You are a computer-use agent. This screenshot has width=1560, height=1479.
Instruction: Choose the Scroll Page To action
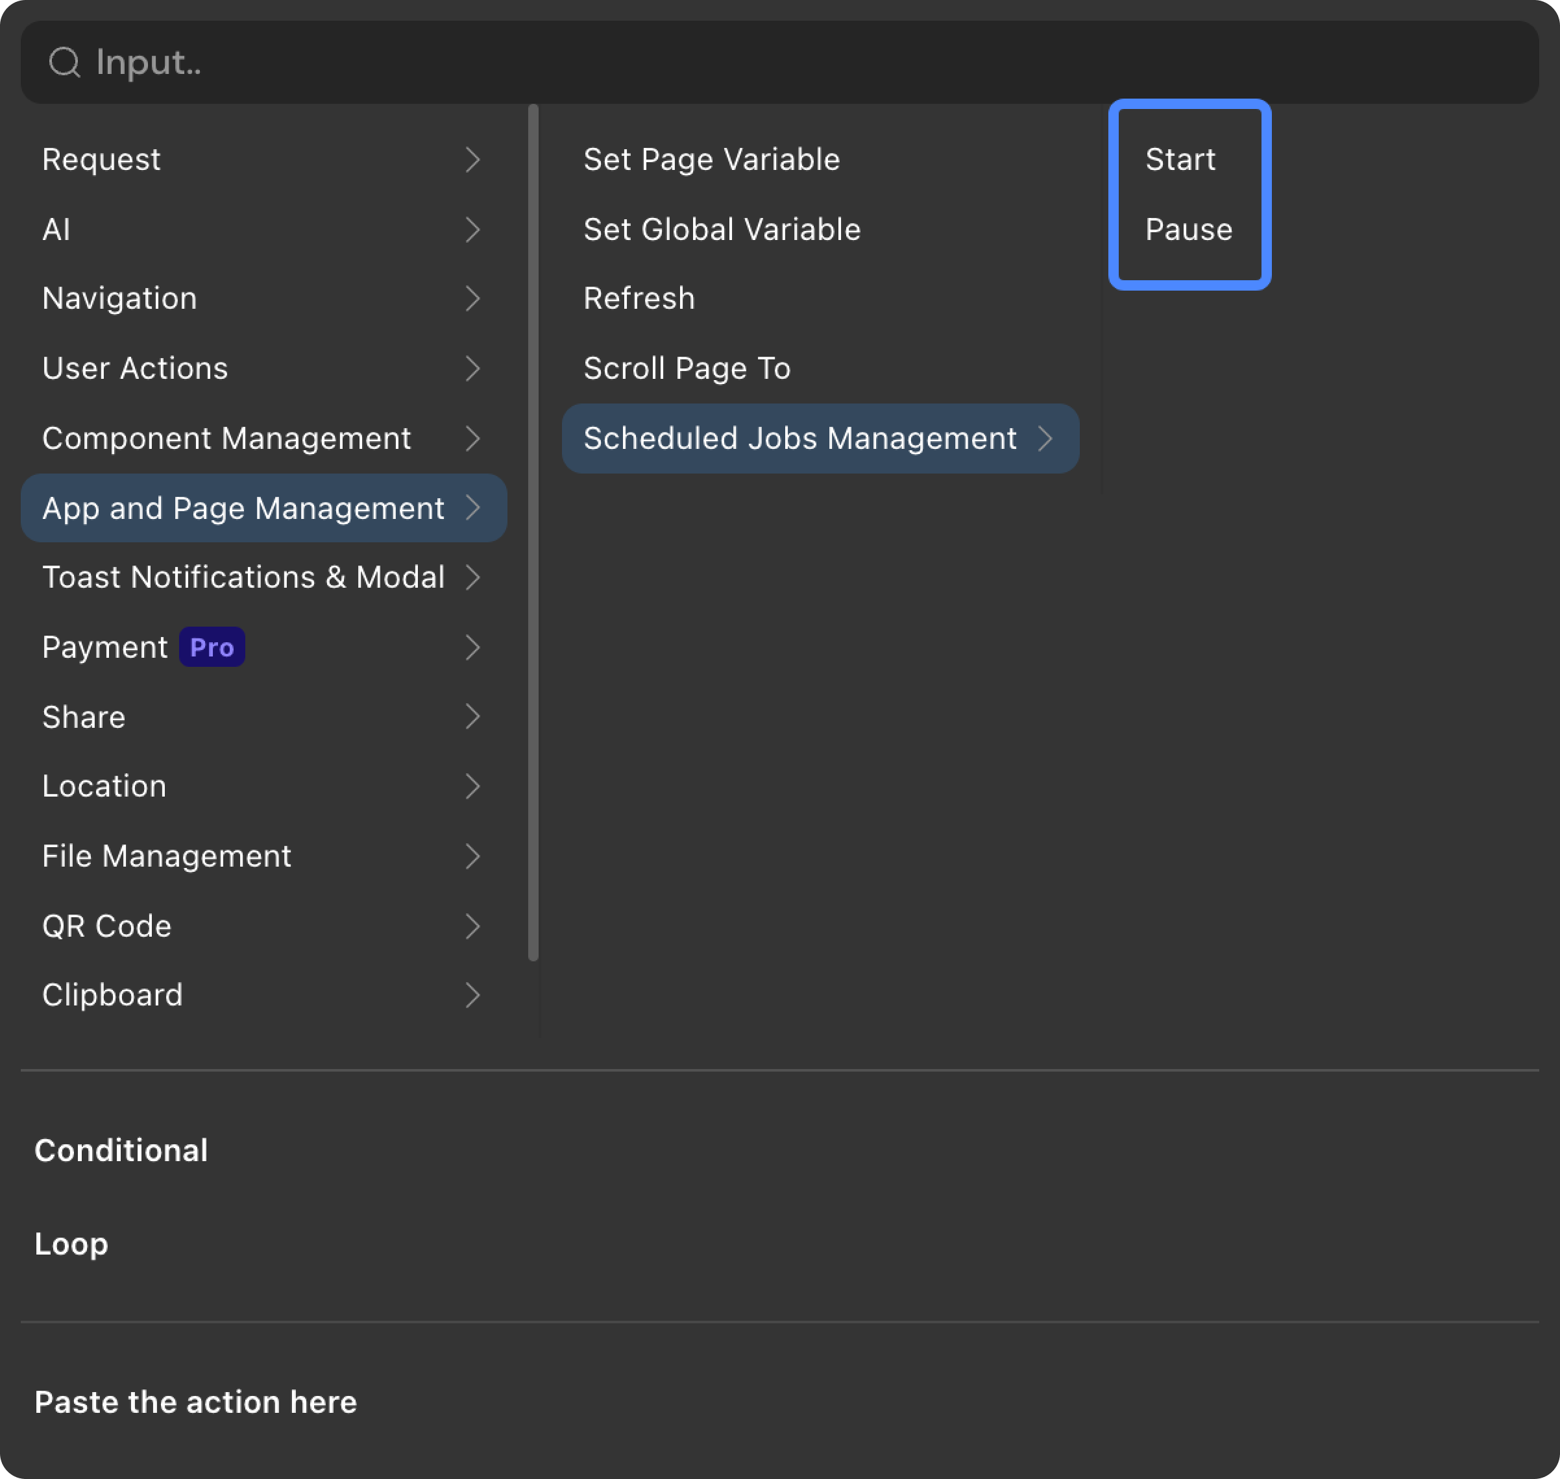coord(686,368)
